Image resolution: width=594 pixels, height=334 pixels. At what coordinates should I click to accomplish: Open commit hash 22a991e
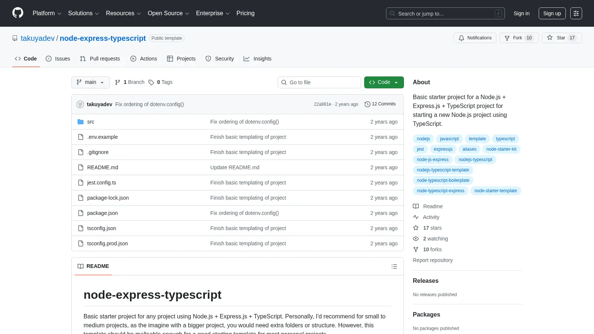pyautogui.click(x=322, y=104)
